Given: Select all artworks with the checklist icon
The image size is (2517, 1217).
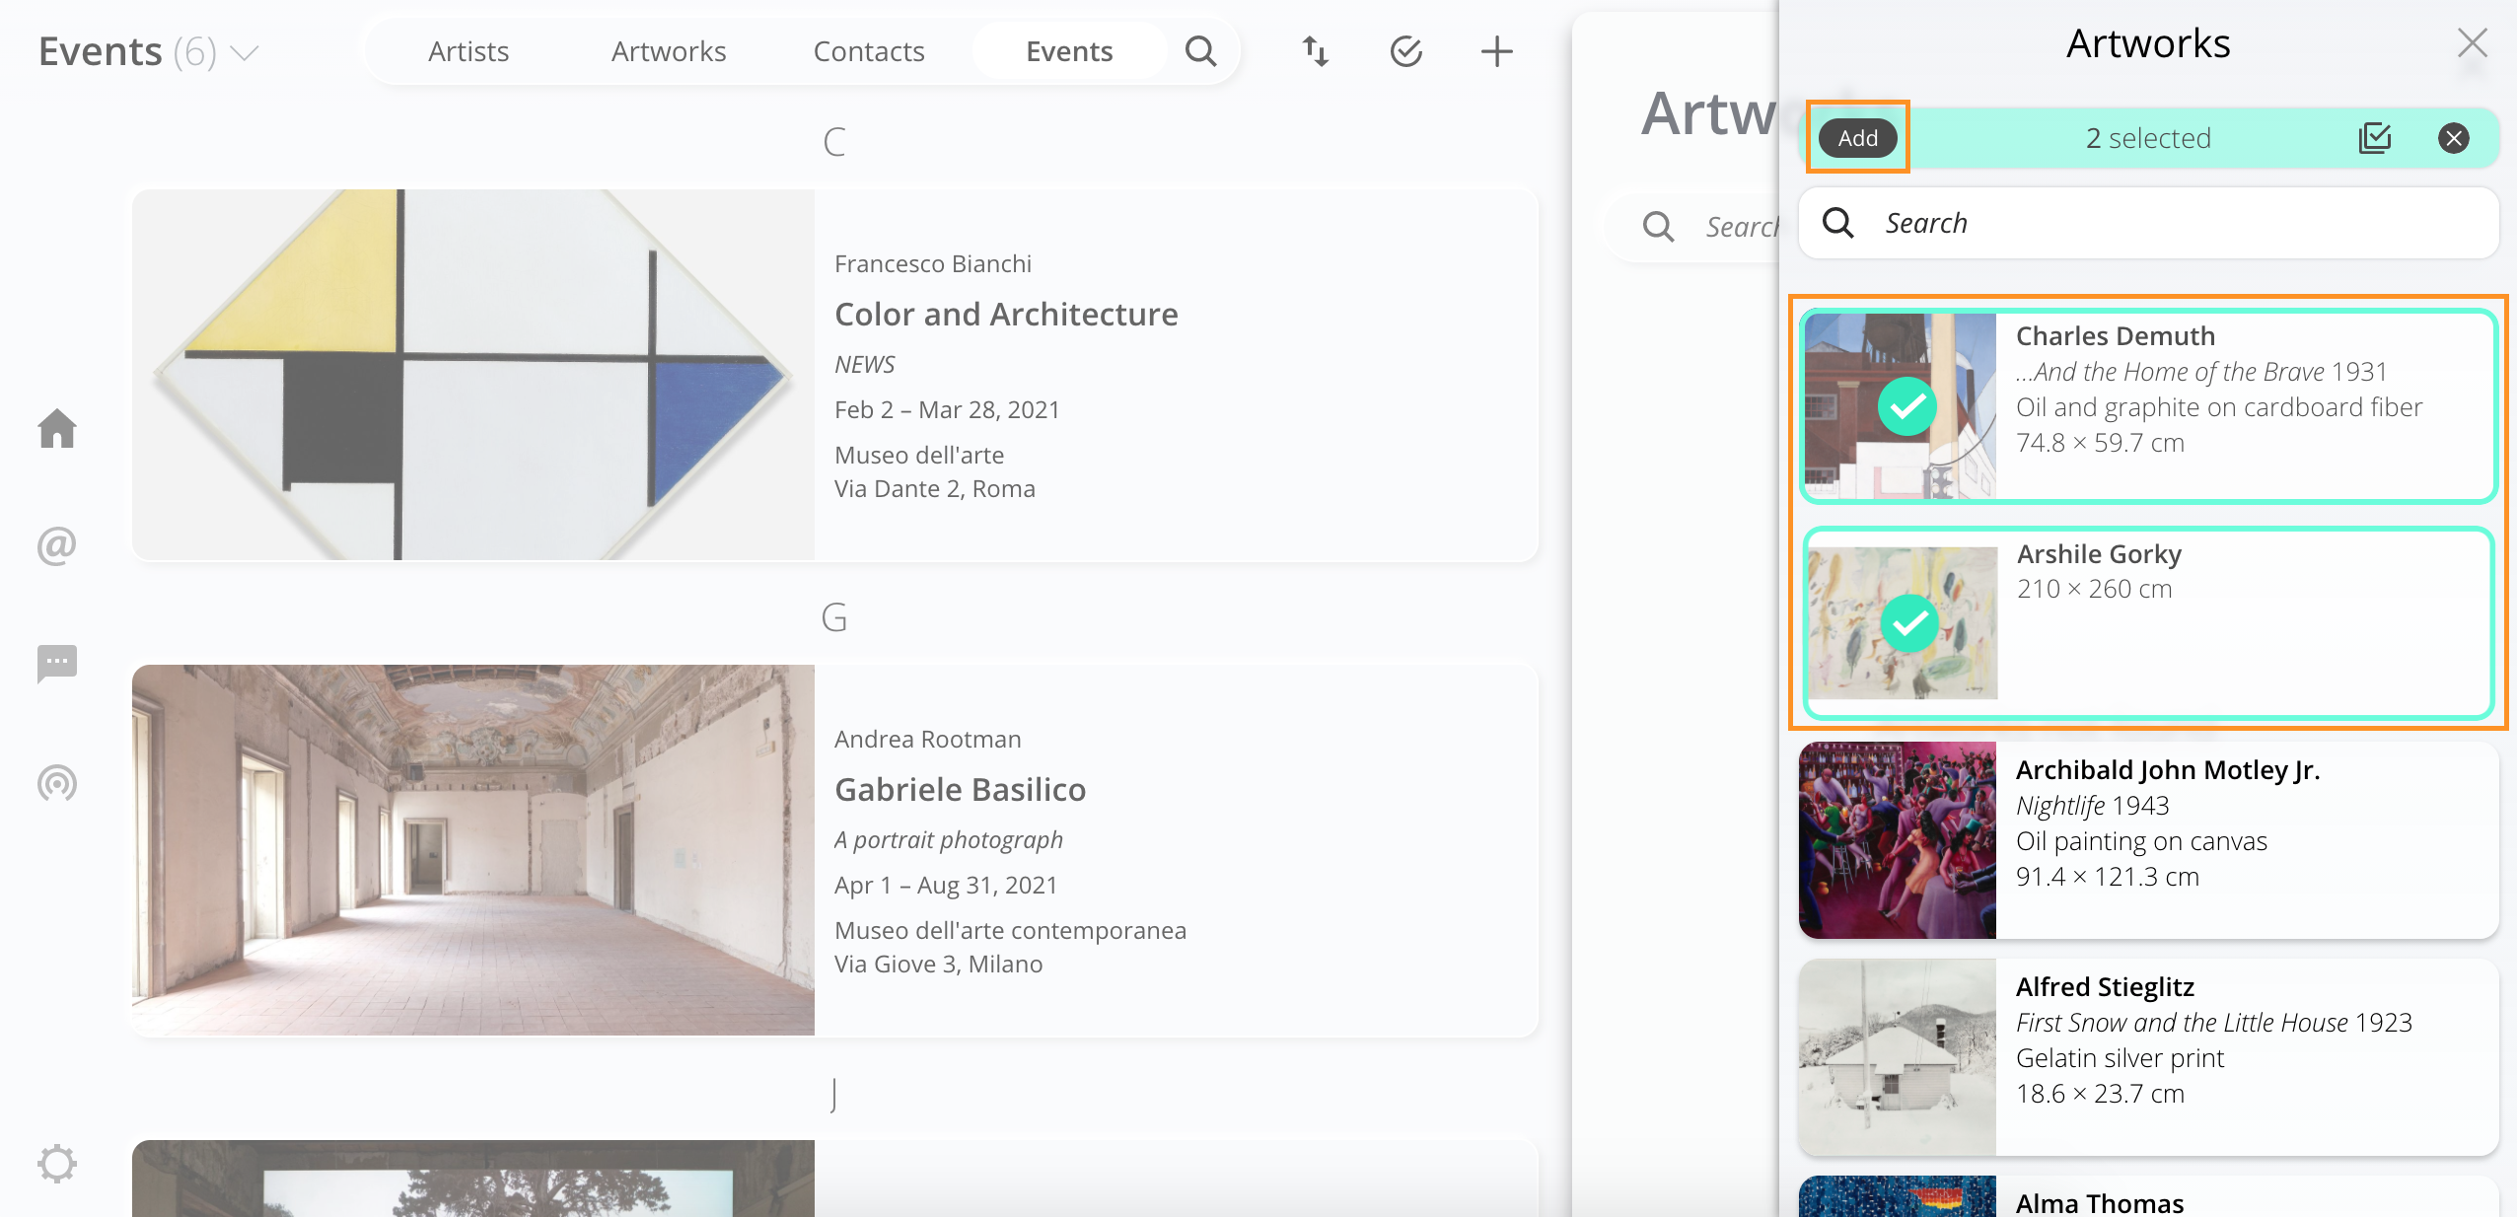Looking at the screenshot, I should (2374, 138).
